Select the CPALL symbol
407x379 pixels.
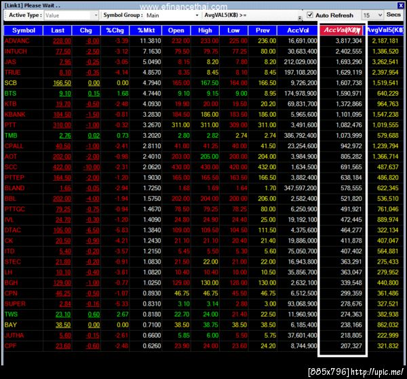pos(14,146)
